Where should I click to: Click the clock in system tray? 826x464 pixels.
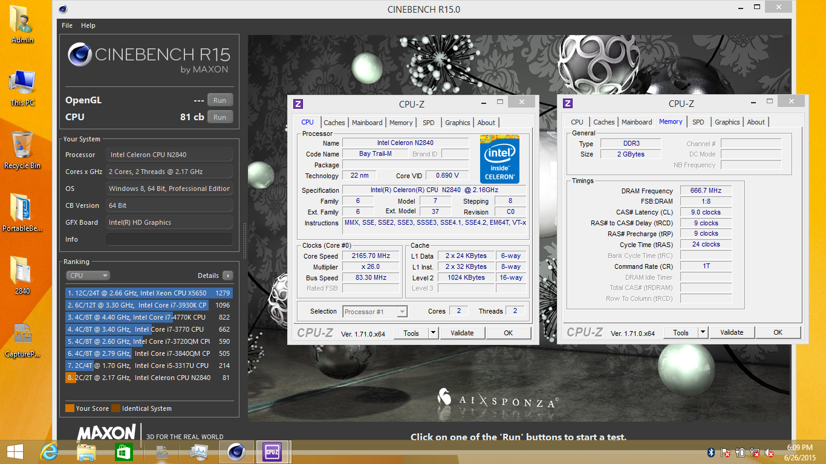(799, 452)
